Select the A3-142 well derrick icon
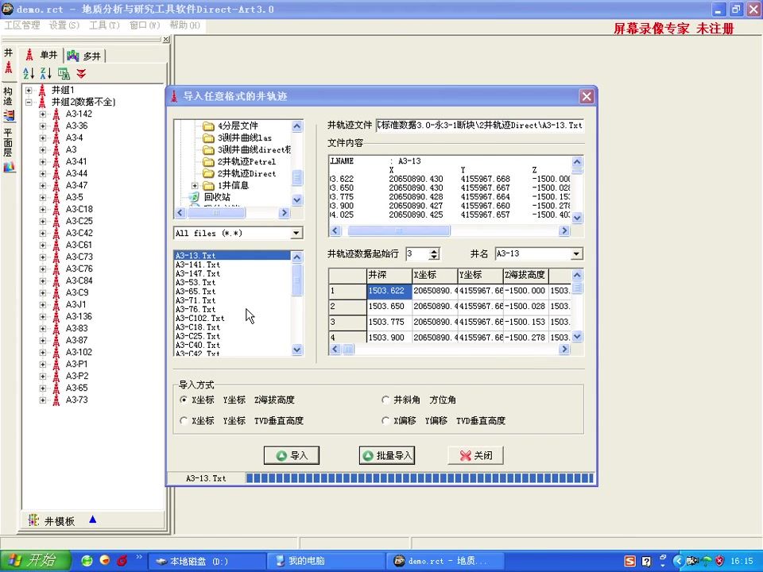The image size is (763, 572). point(56,114)
